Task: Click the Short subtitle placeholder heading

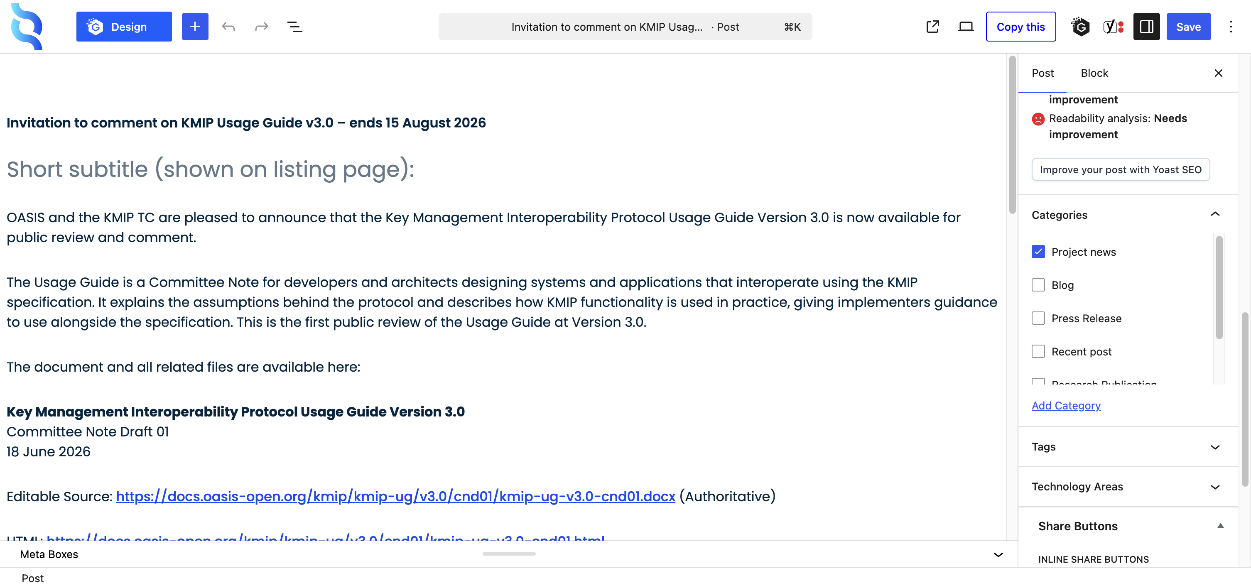Action: click(x=210, y=169)
